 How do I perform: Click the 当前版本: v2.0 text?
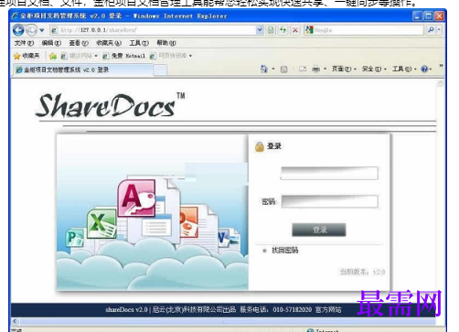pos(362,272)
